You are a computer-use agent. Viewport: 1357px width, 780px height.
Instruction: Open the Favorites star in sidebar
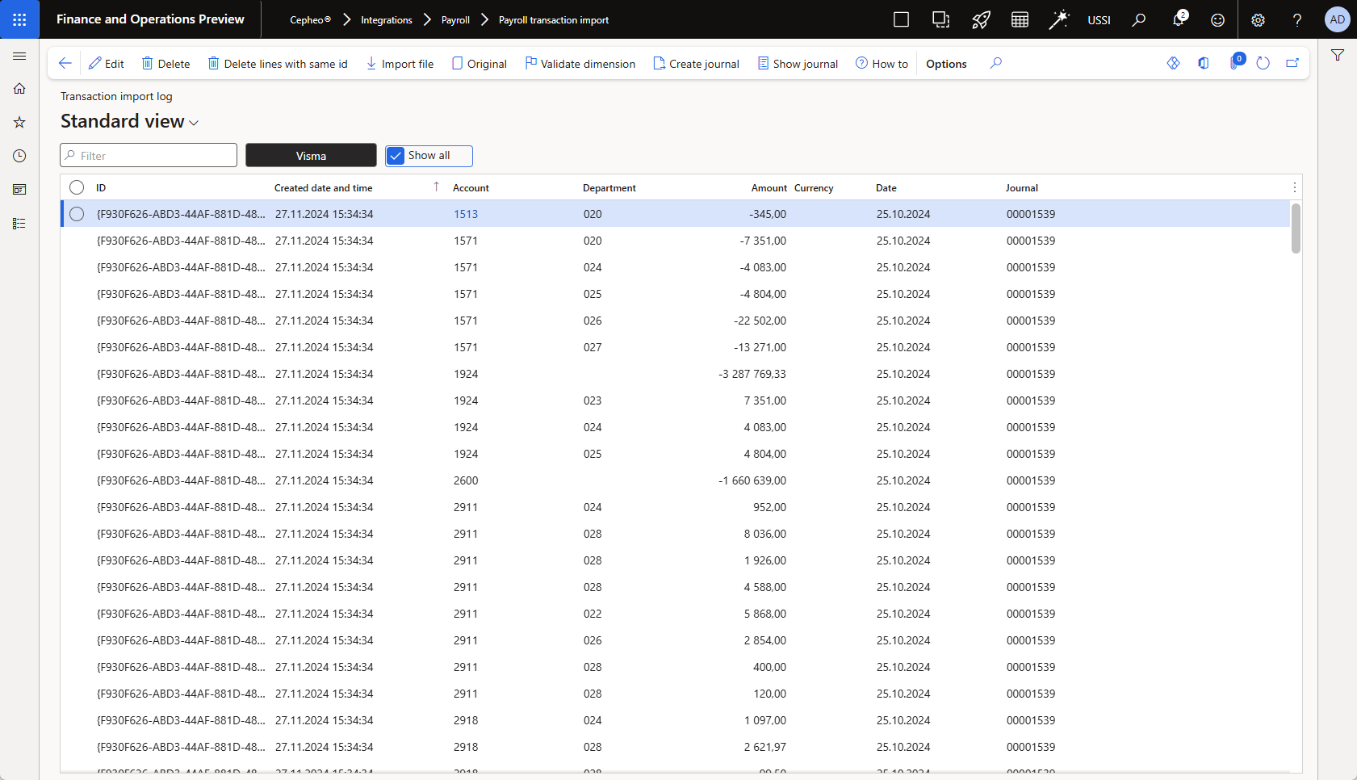coord(19,122)
